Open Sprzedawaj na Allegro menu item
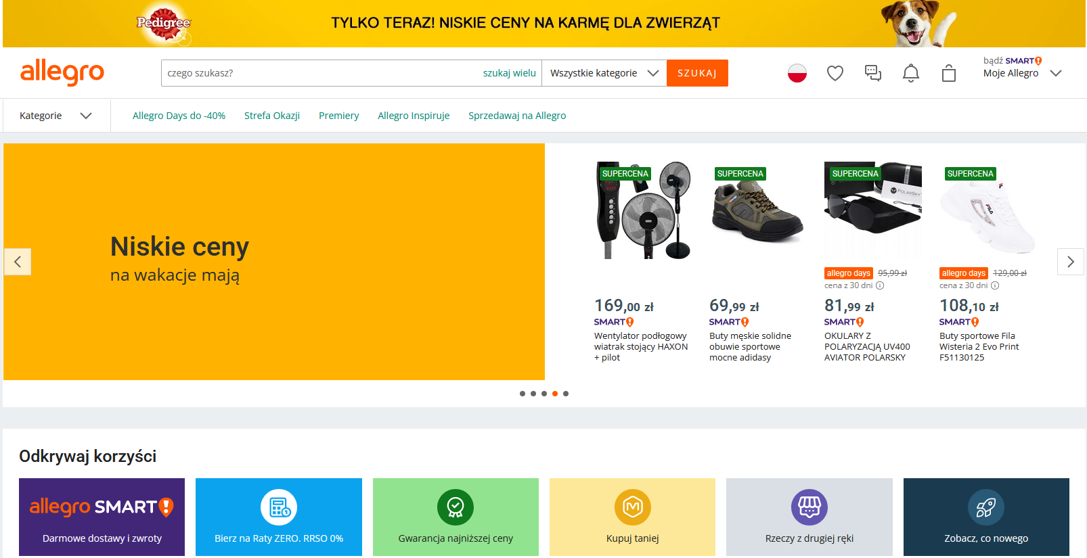Screen dimensions: 1087x558 click(x=517, y=116)
